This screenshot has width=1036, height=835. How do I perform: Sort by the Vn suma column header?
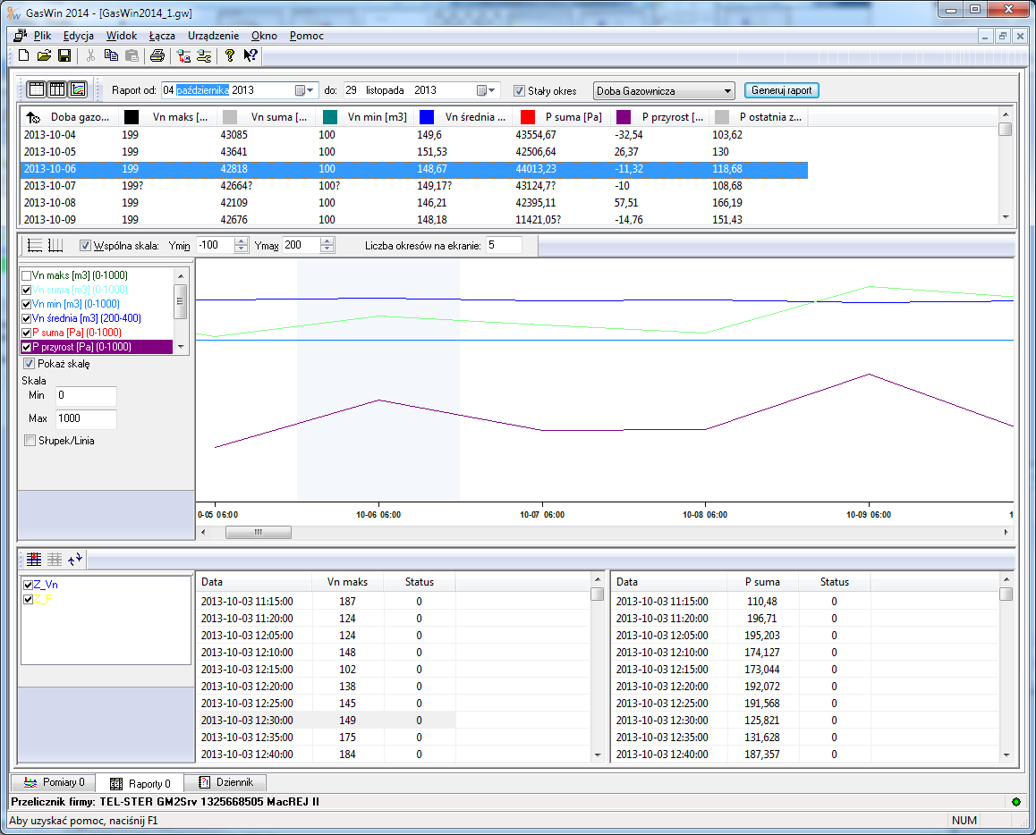[x=265, y=117]
